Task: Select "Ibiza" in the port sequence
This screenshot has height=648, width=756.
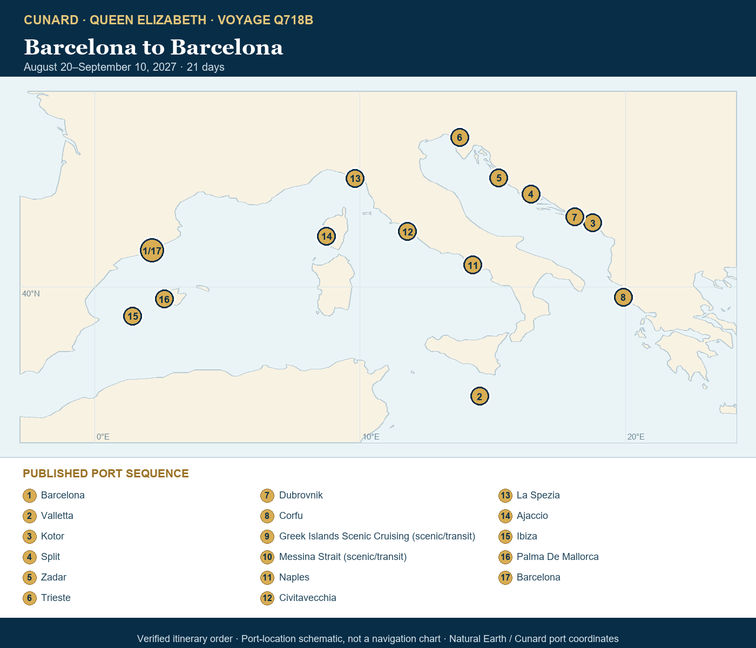Action: pos(527,536)
